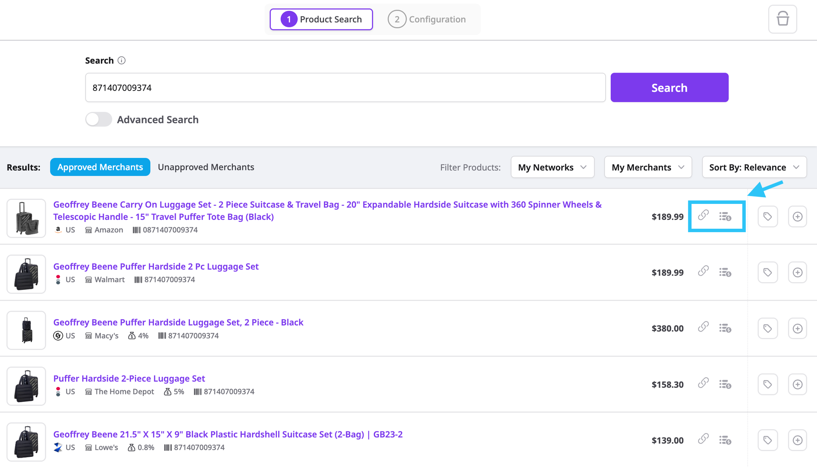Click the shopping basket icon
This screenshot has width=817, height=467.
[782, 19]
